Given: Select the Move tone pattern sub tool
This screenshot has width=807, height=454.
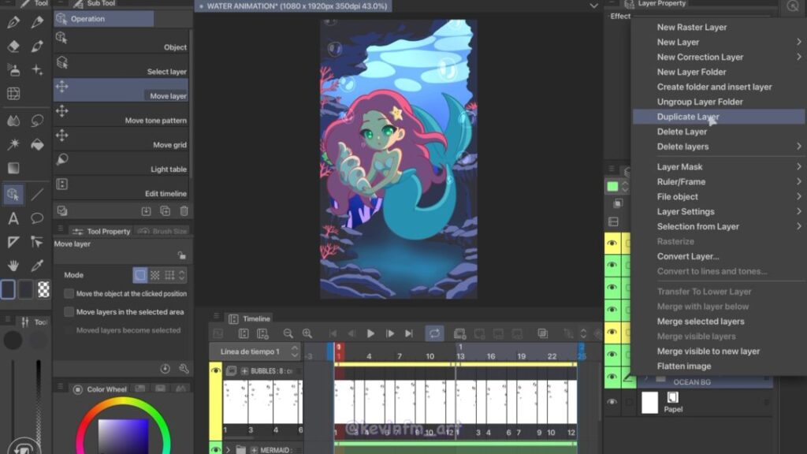Looking at the screenshot, I should pyautogui.click(x=121, y=115).
